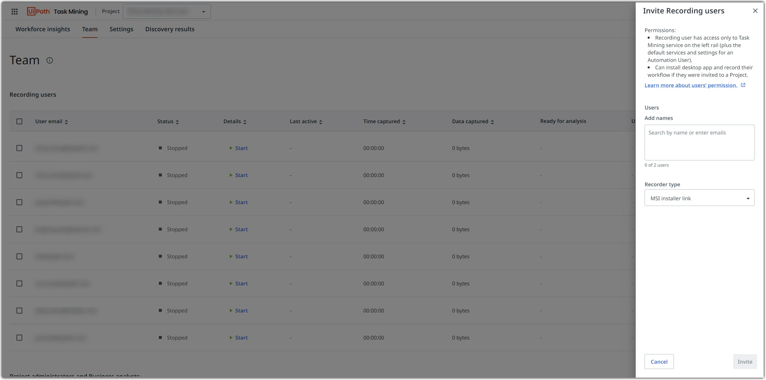
Task: Switch to the Workforce insights tab
Action: [43, 29]
